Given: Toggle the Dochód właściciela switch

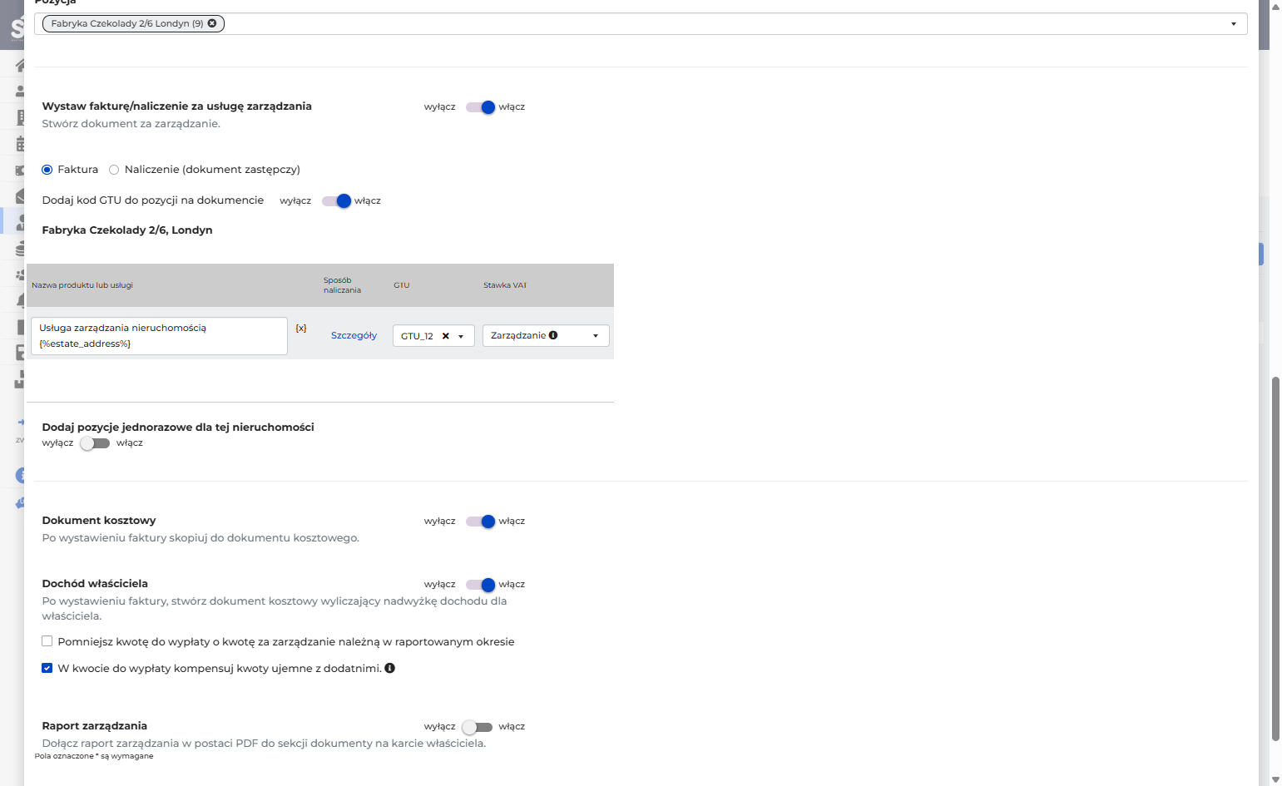Looking at the screenshot, I should [481, 585].
